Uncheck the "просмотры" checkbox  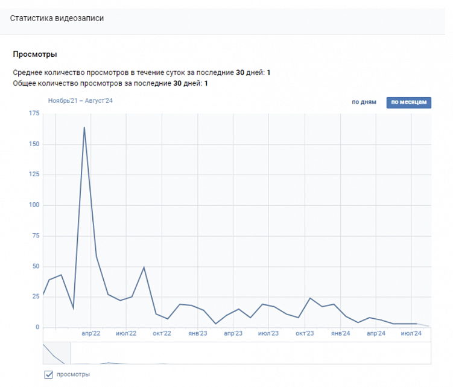coord(49,375)
